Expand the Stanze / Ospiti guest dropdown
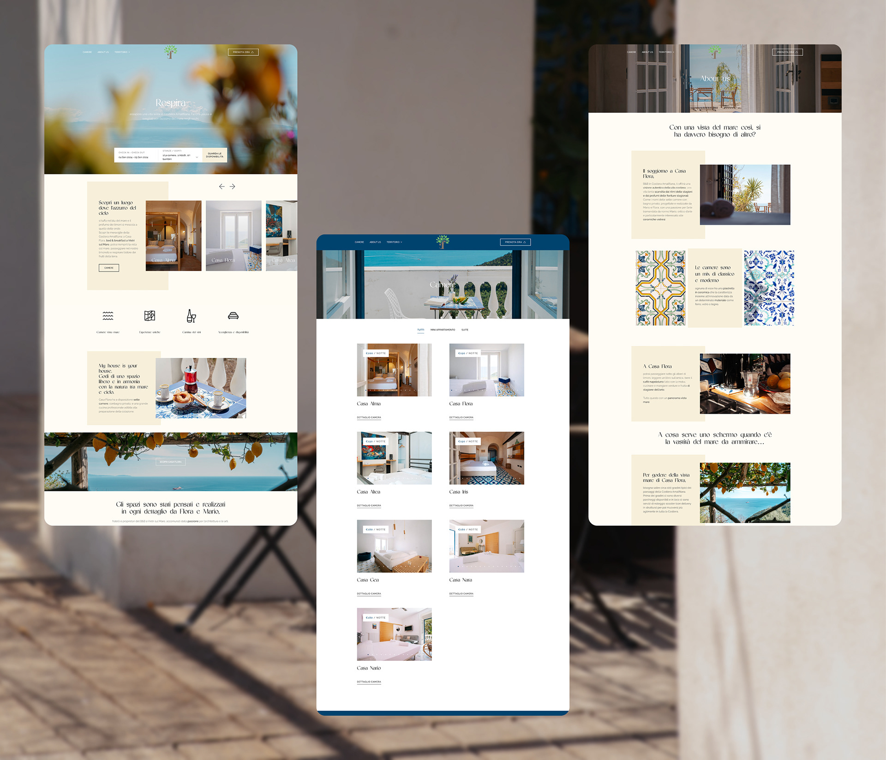Image resolution: width=886 pixels, height=760 pixels. [x=197, y=157]
